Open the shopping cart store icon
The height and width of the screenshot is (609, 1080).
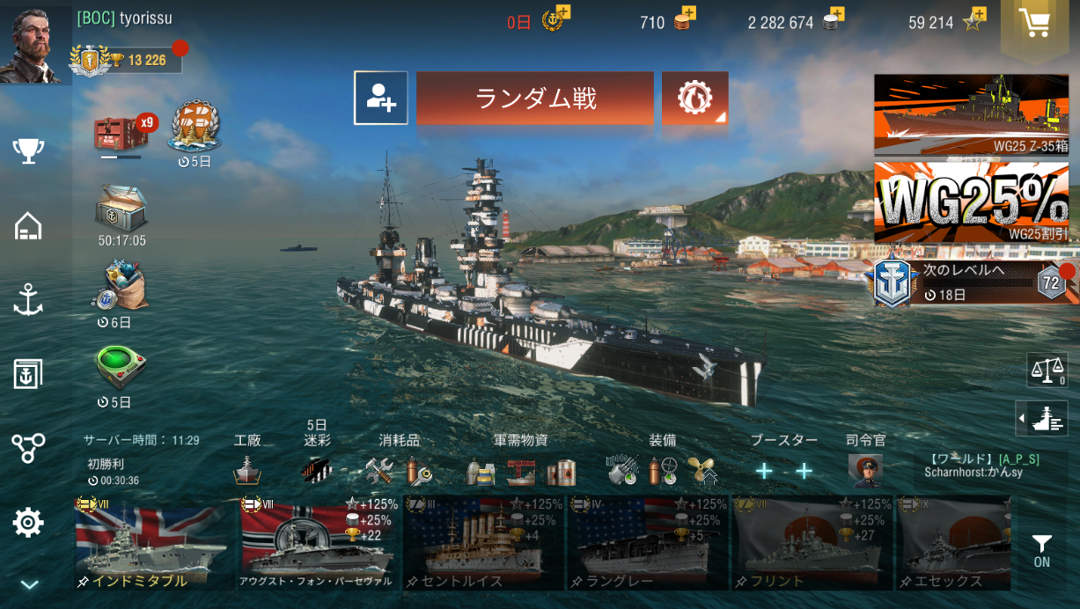[x=1036, y=23]
